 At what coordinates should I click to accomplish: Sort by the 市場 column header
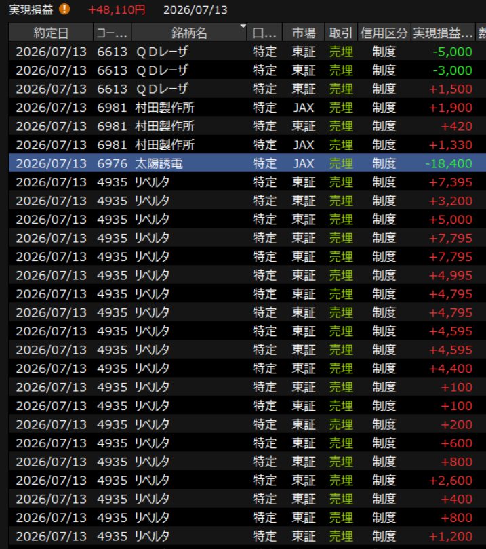(304, 33)
